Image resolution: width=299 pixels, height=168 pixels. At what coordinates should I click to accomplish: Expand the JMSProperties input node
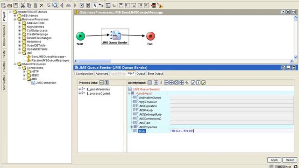132,127
